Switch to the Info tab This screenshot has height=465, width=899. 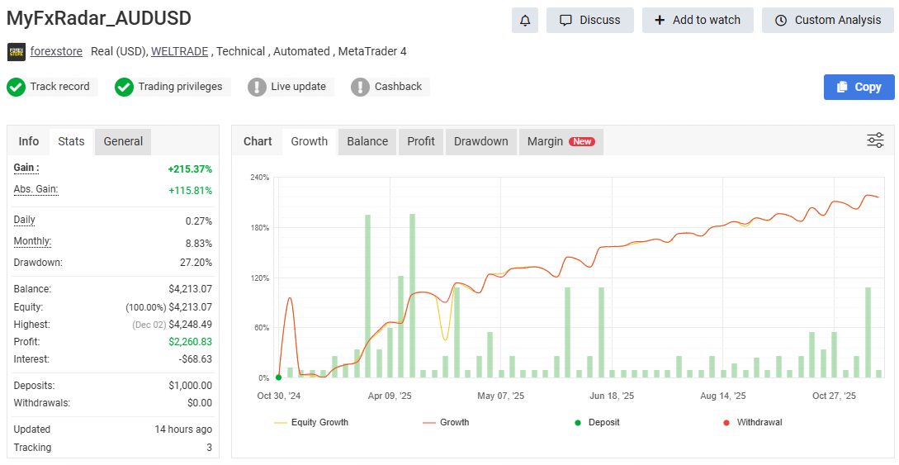29,141
